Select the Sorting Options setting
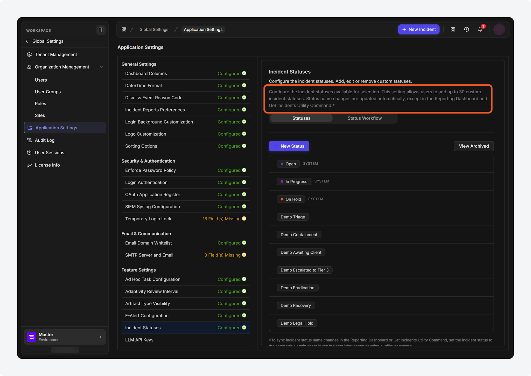Image resolution: width=531 pixels, height=376 pixels. pyautogui.click(x=185, y=146)
